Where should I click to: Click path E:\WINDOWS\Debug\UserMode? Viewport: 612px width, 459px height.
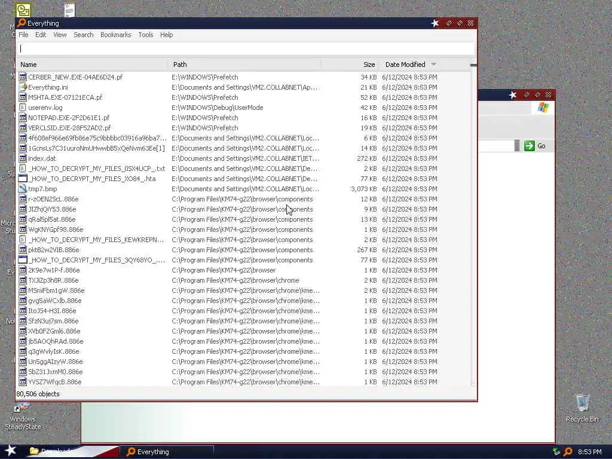click(x=218, y=108)
